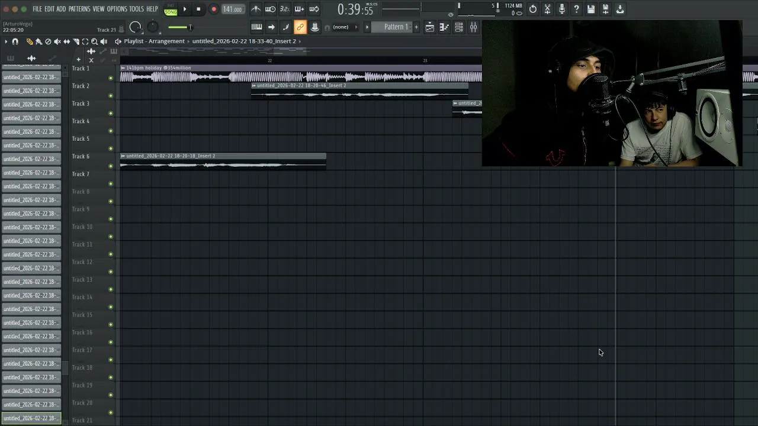The height and width of the screenshot is (426, 758).
Task: Open the OPTIONS menu
Action: (117, 9)
